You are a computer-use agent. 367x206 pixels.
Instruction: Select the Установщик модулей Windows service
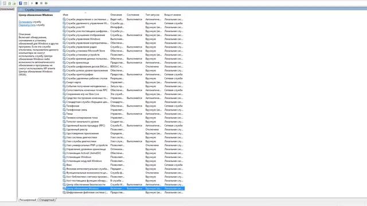pyautogui.click(x=123, y=161)
